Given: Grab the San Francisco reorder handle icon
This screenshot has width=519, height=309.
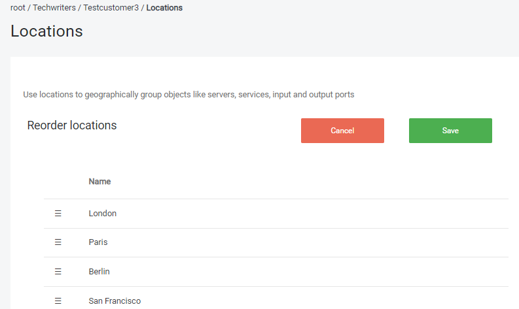Looking at the screenshot, I should pos(58,301).
